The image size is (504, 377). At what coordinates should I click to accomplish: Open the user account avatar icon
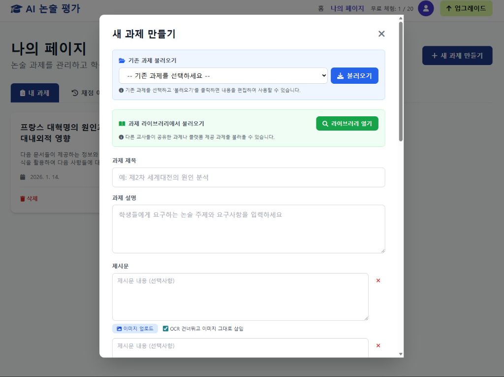coord(426,8)
